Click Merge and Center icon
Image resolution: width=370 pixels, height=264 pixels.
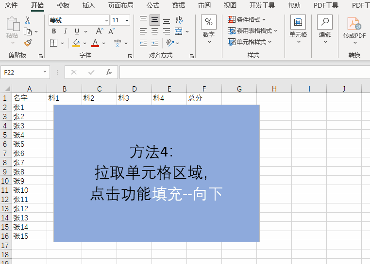pyautogui.click(x=178, y=31)
